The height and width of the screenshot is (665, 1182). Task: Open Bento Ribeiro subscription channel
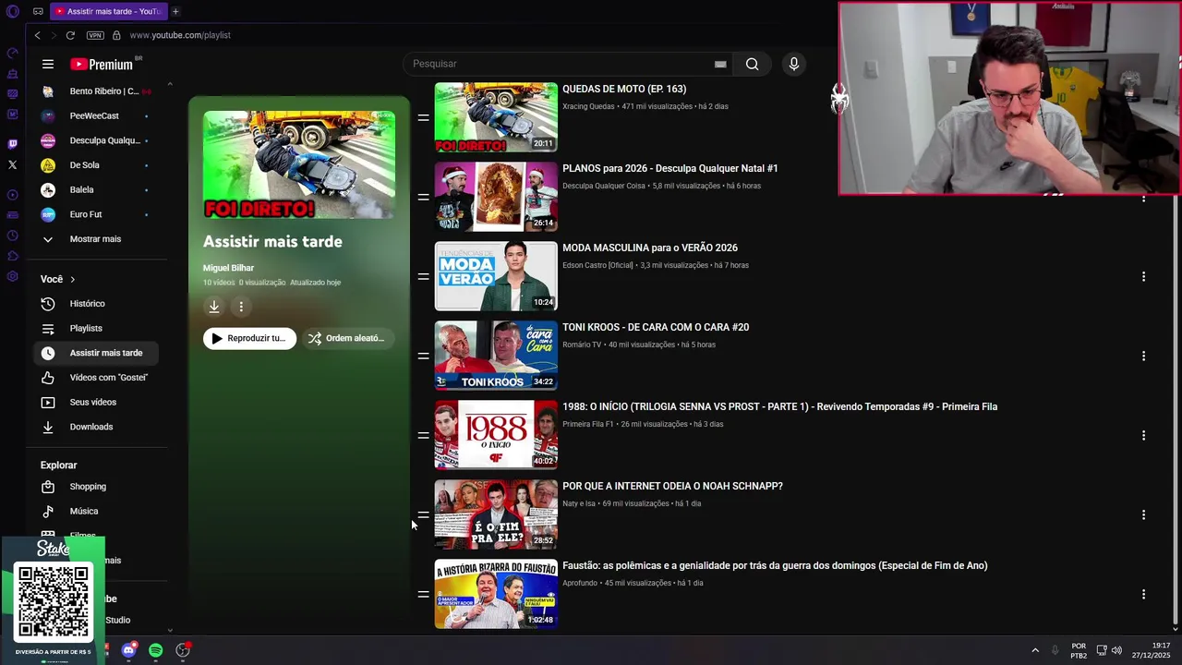click(95, 91)
